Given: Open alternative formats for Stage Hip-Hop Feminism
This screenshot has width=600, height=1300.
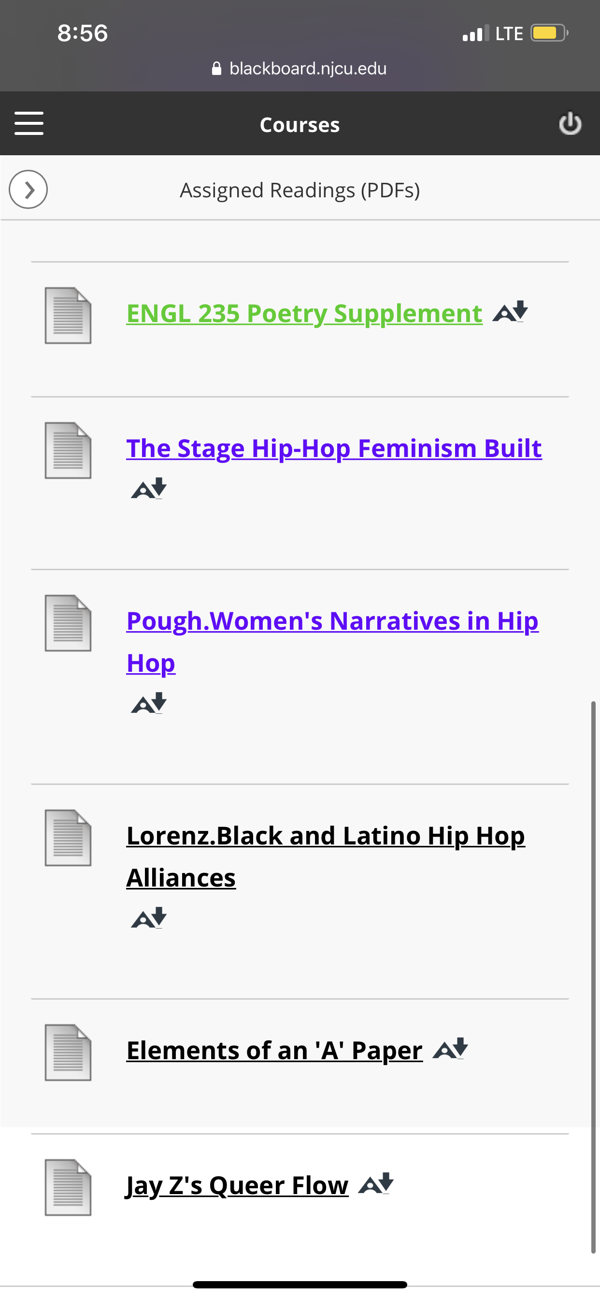Looking at the screenshot, I should (x=149, y=488).
